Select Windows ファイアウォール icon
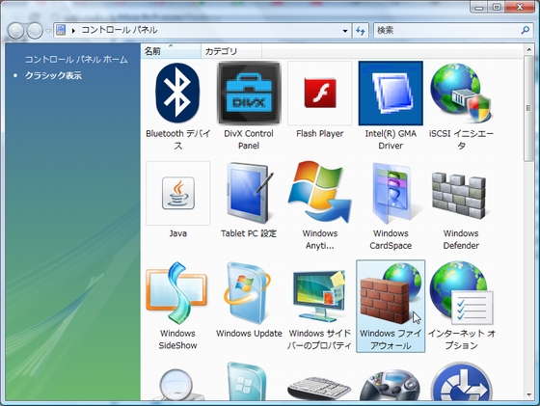 (391, 306)
